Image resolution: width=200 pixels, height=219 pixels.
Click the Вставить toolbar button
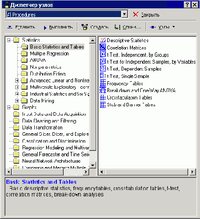(21, 27)
